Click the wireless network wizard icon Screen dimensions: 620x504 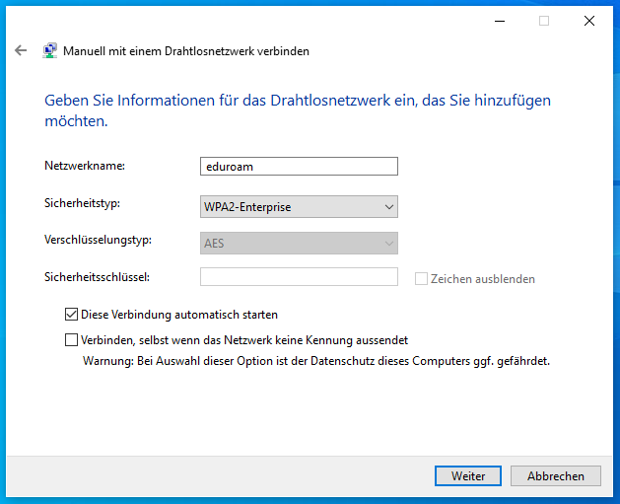pyautogui.click(x=50, y=50)
